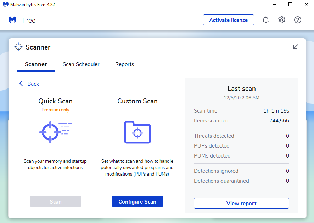Viewport: 314px width, 223px height.
Task: Collapse Scanner panel with arrow icon
Action: (x=295, y=47)
